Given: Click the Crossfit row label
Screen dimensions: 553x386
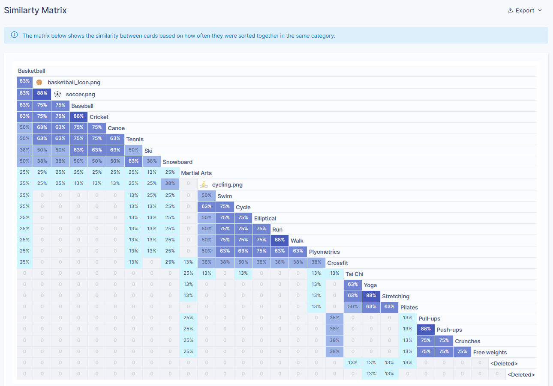Looking at the screenshot, I should point(338,262).
